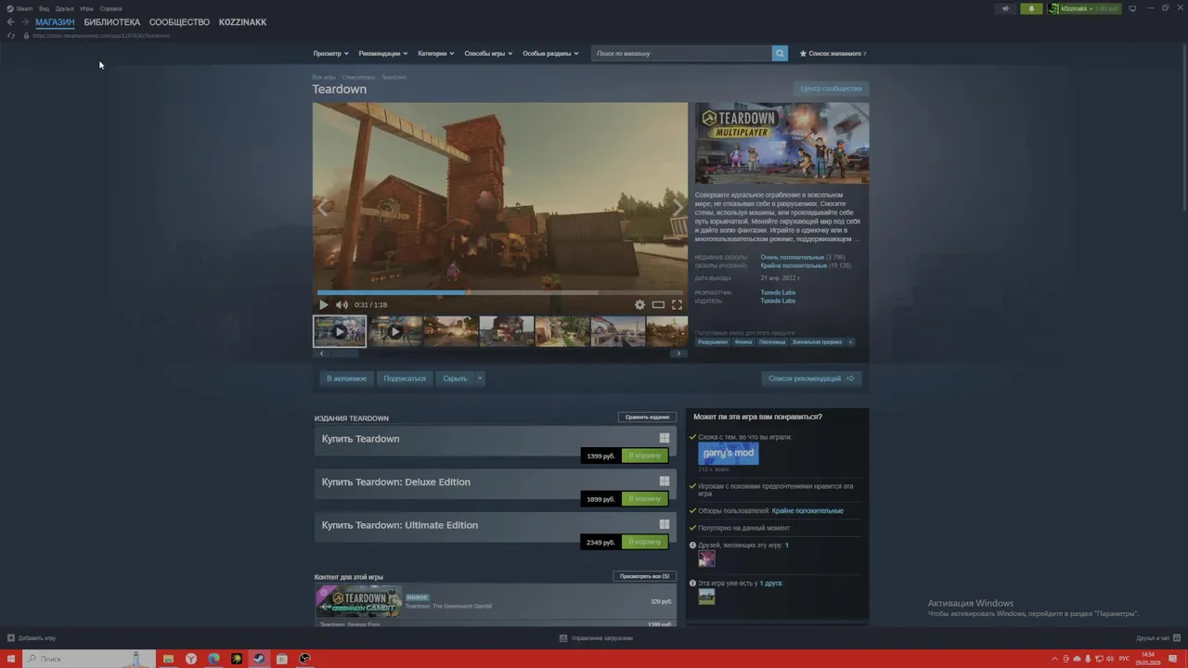Image resolution: width=1188 pixels, height=668 pixels.
Task: Expand the Особые разделы dropdown
Action: coord(550,53)
